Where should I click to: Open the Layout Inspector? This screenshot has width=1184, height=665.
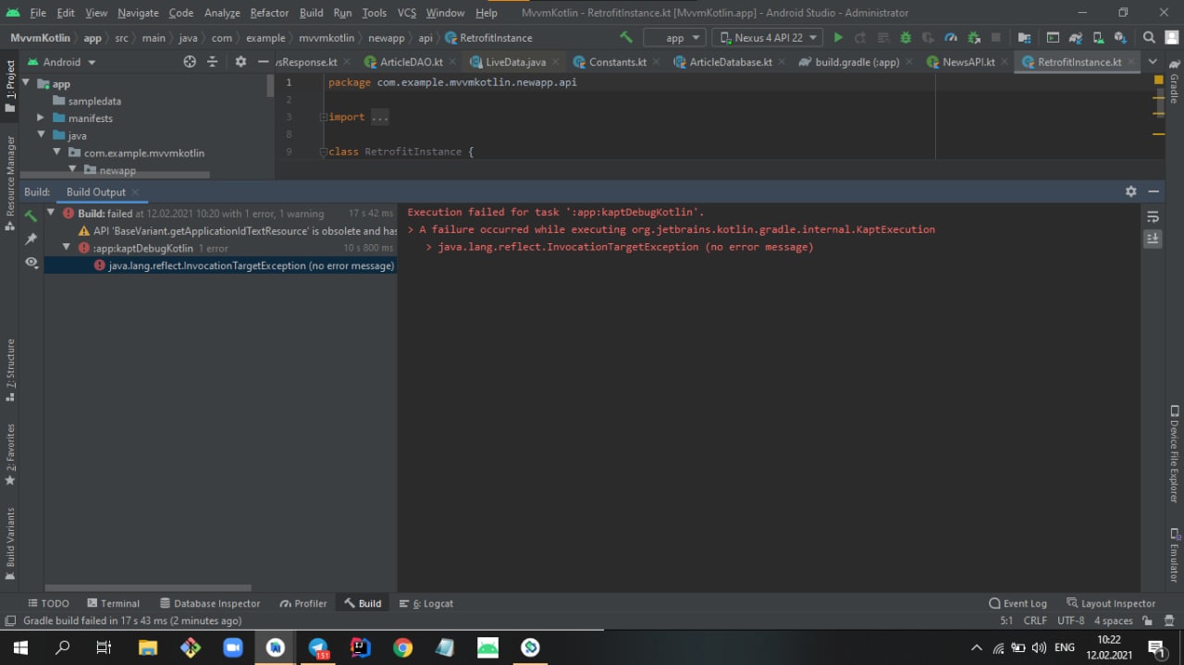pos(1111,603)
